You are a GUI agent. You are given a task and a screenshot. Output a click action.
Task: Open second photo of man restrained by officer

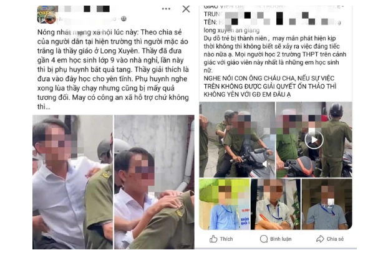click(154, 182)
